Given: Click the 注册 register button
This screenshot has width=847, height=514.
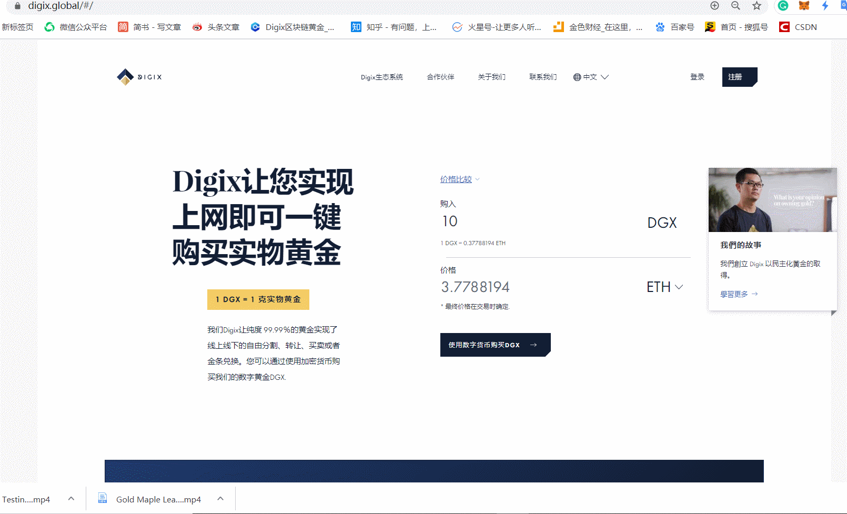Looking at the screenshot, I should click(x=740, y=77).
